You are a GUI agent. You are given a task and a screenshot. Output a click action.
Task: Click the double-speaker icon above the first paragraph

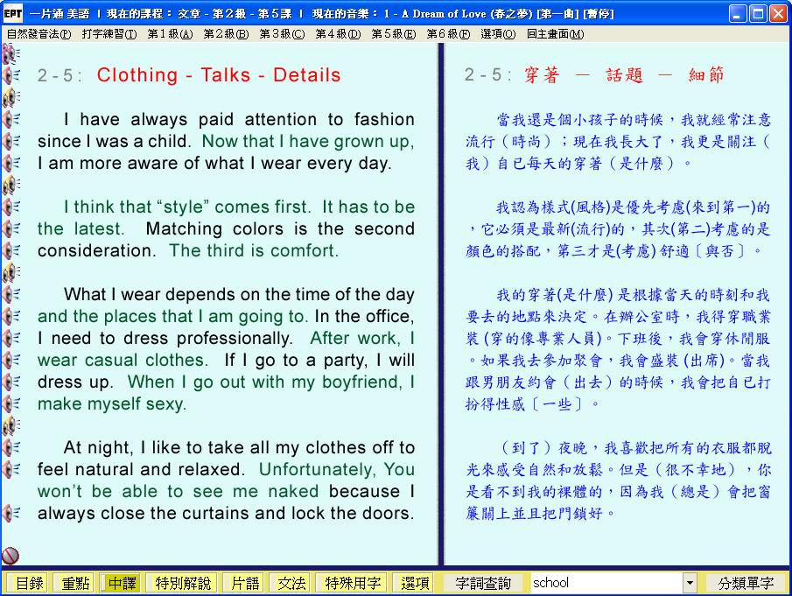point(11,97)
